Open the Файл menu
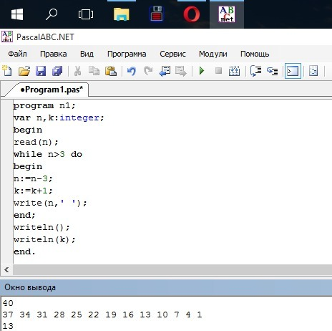332x331 pixels. point(17,54)
